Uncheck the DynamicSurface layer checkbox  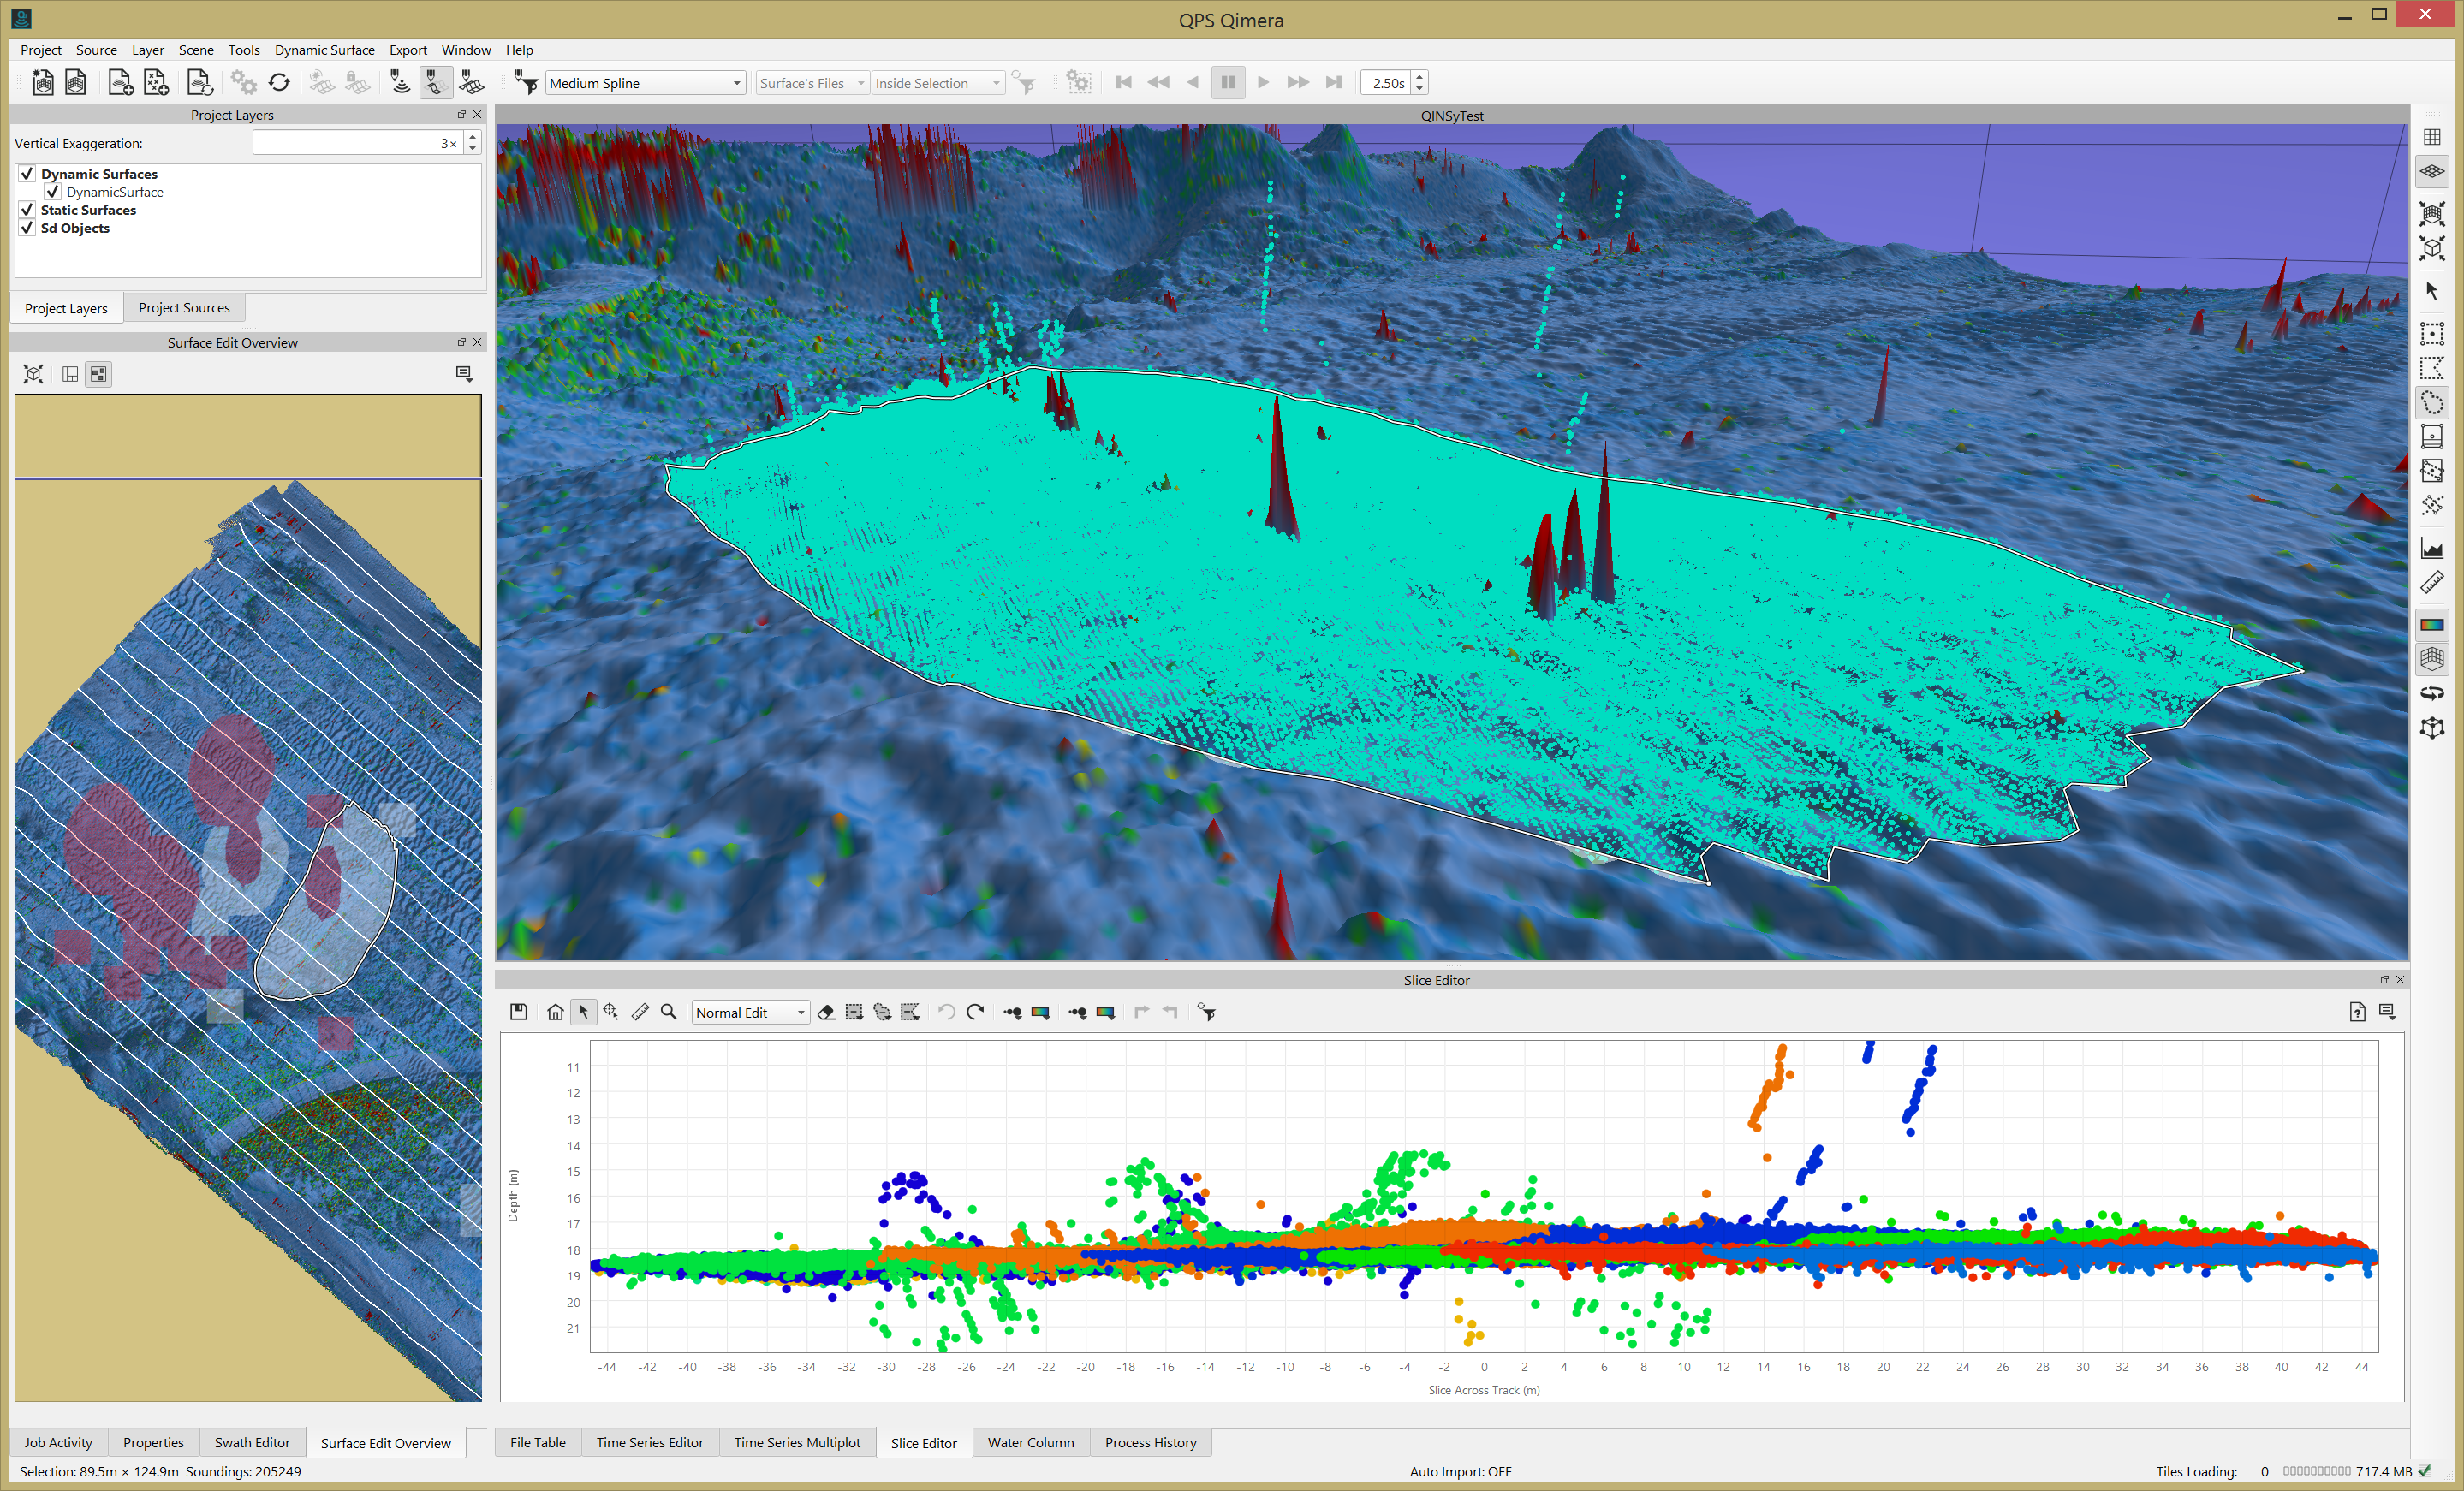click(x=53, y=192)
